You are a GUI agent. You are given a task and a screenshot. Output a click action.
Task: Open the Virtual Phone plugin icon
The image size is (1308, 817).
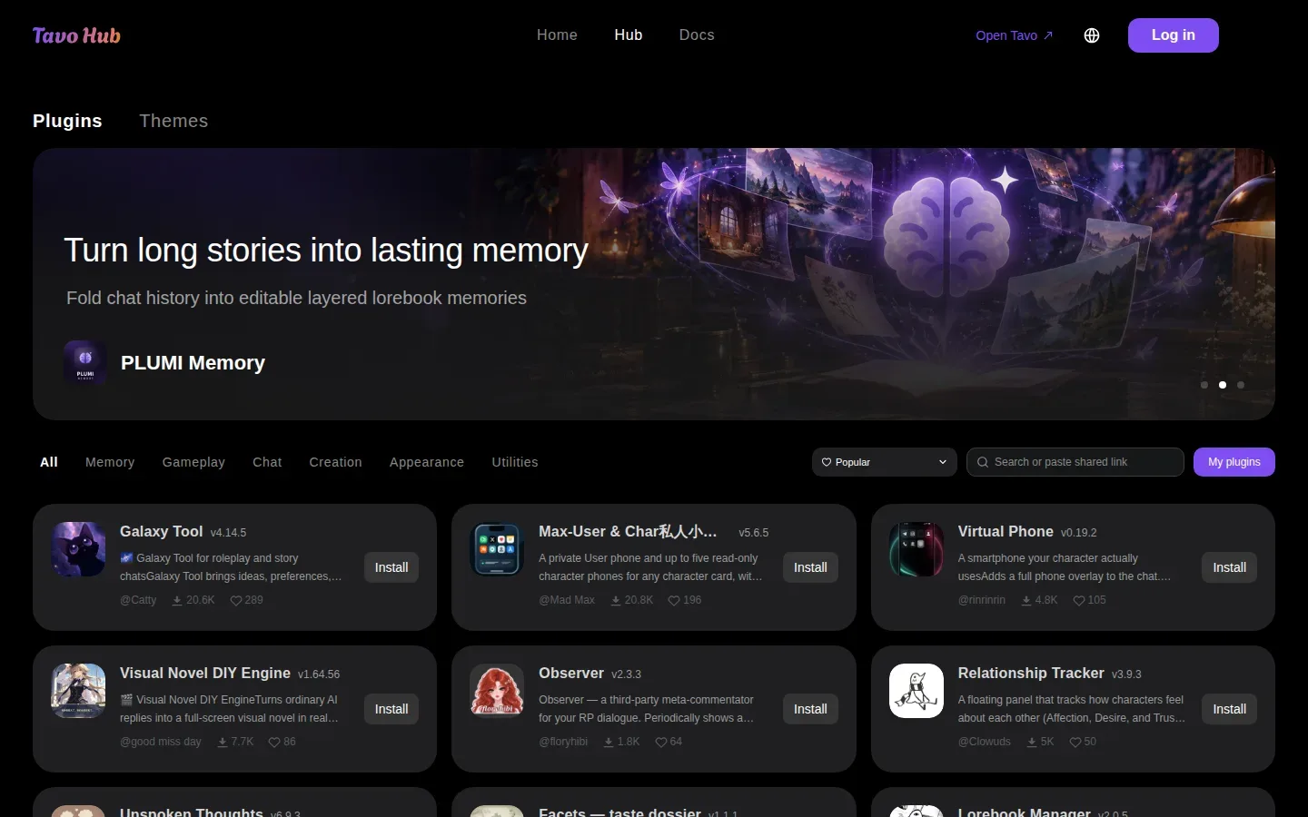click(916, 549)
